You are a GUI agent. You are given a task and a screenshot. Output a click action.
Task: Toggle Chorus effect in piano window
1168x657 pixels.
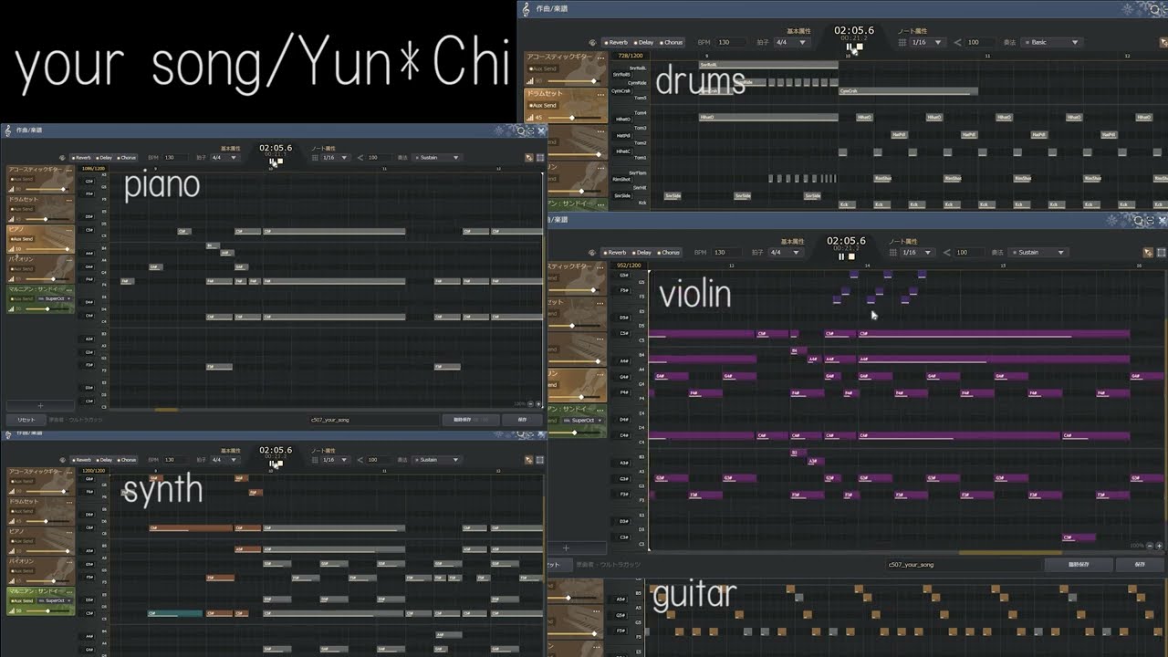[x=126, y=158]
